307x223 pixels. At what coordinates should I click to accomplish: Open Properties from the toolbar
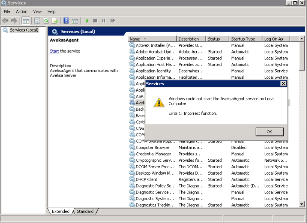[x=37, y=21]
